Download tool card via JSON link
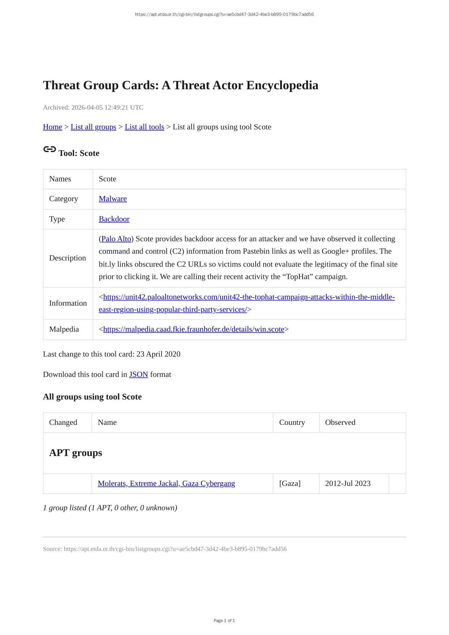This screenshot has height=635, width=449. tap(138, 375)
